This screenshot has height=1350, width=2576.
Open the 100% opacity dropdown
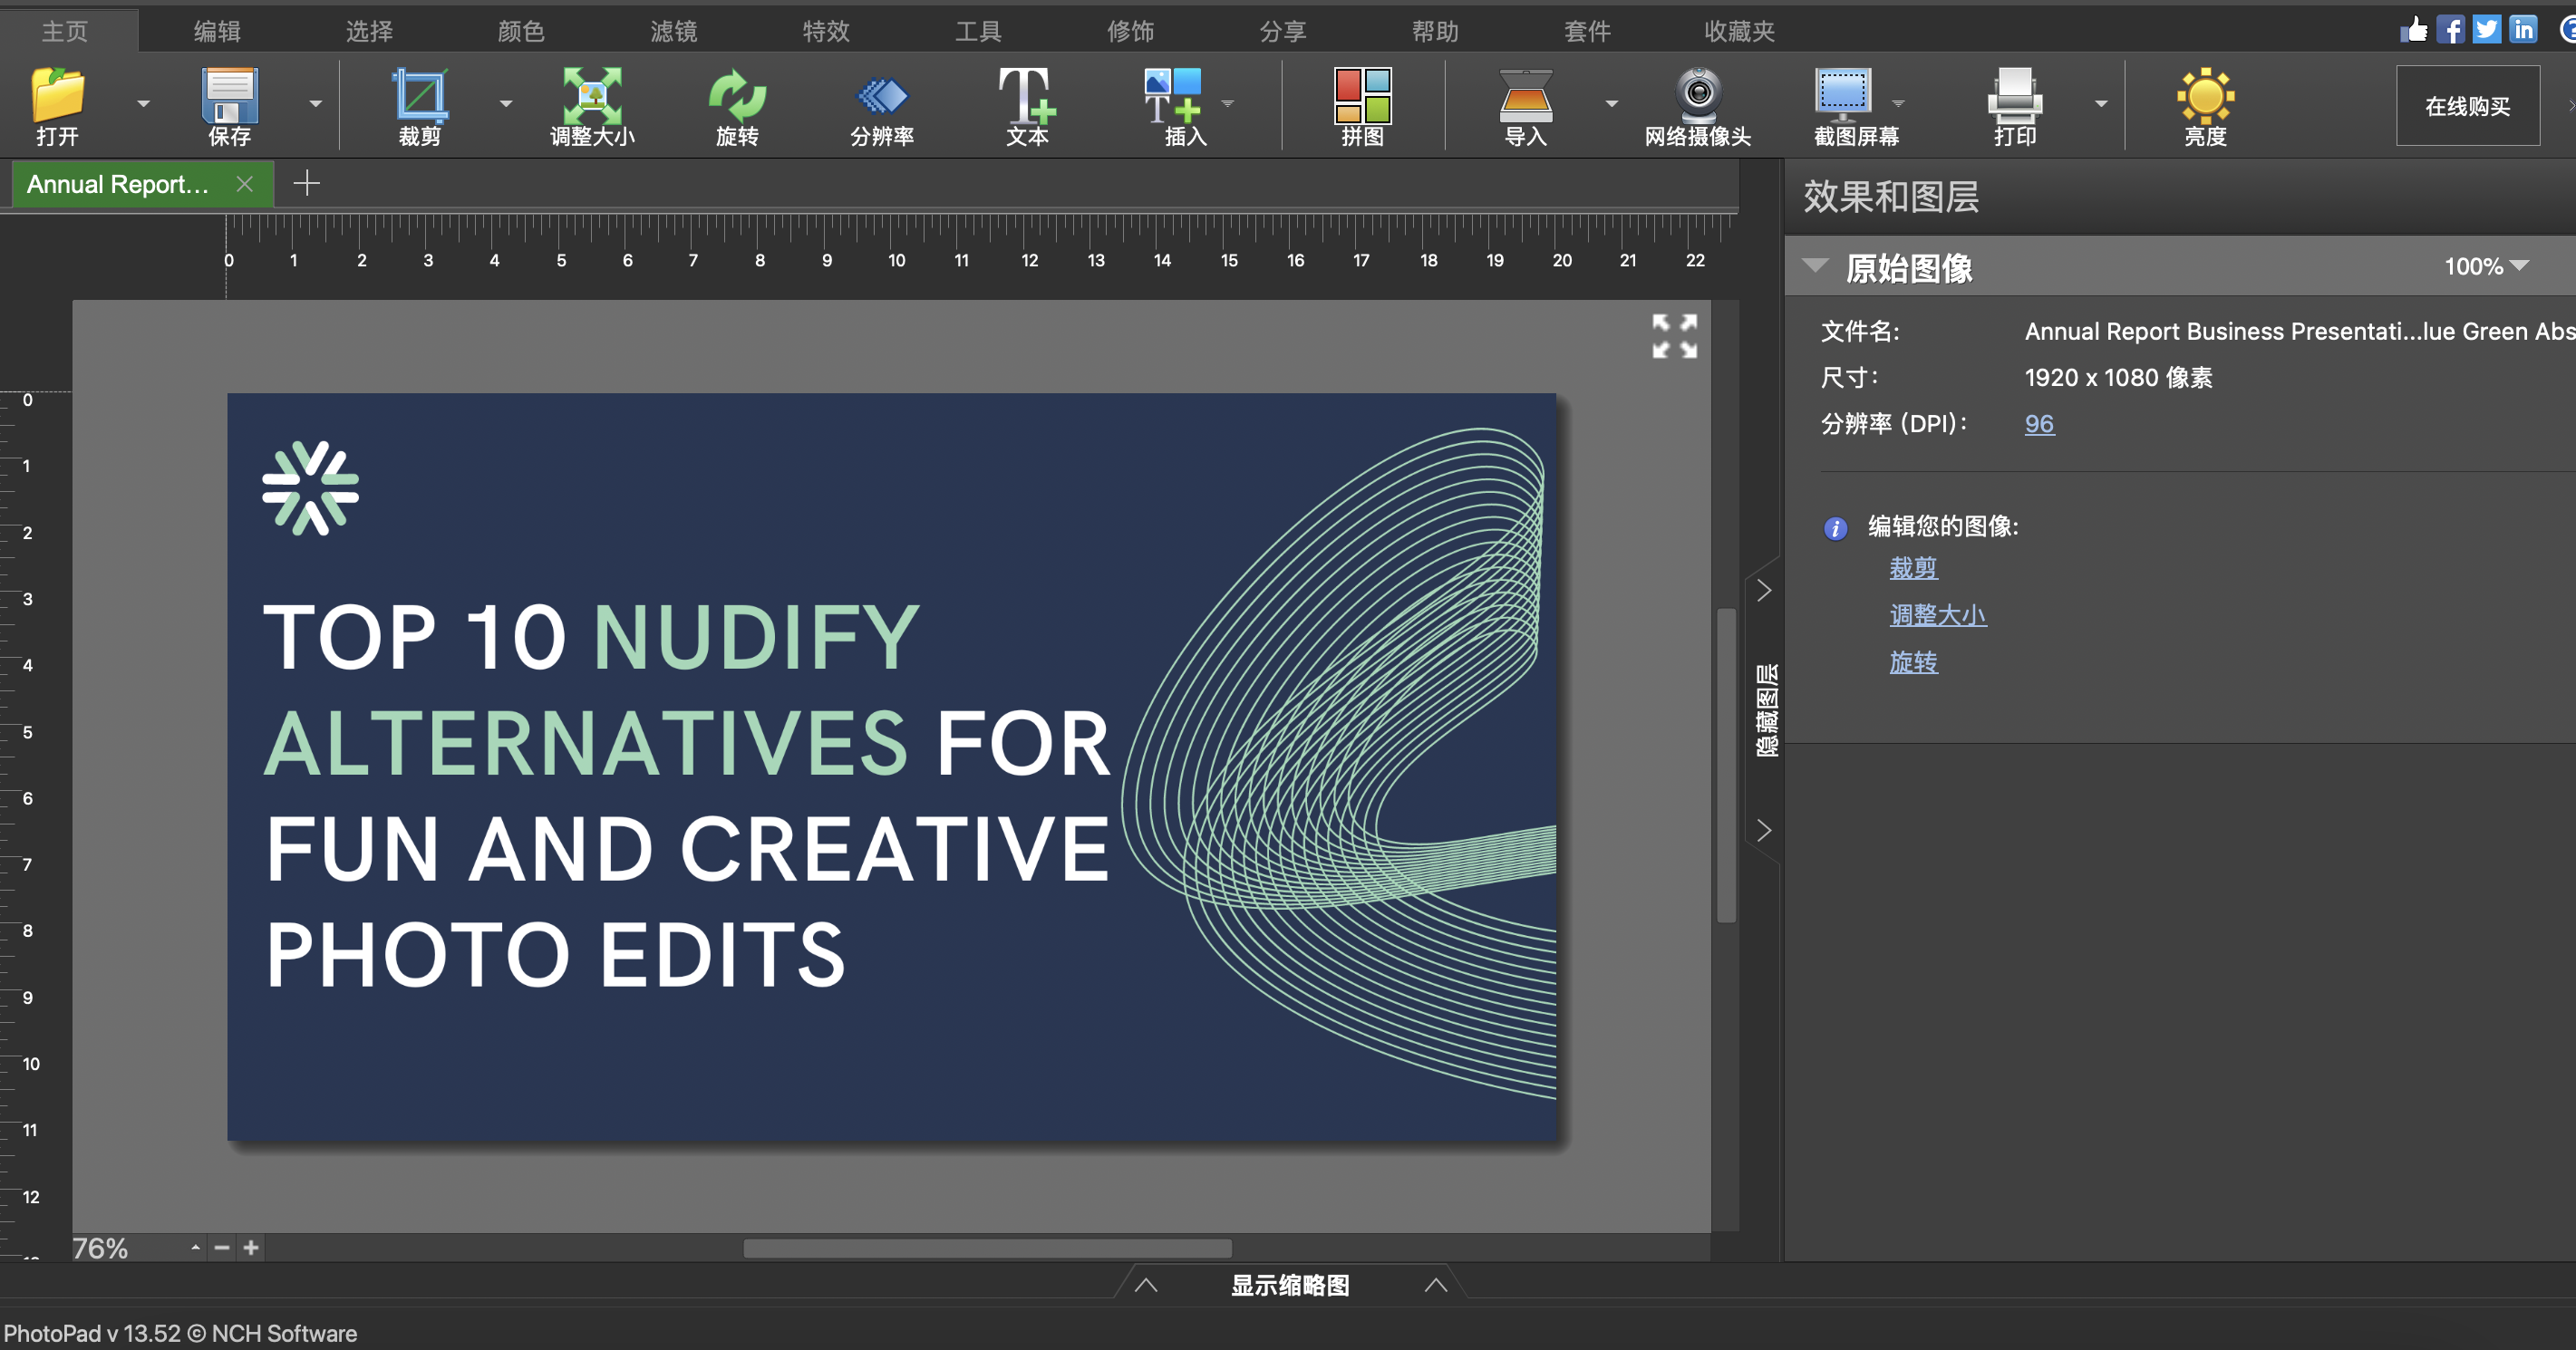(x=2486, y=265)
